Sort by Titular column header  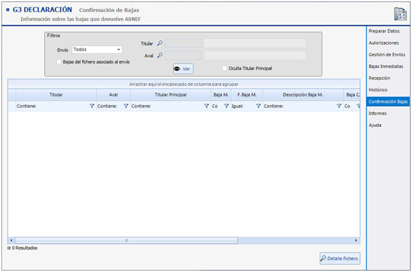56,95
